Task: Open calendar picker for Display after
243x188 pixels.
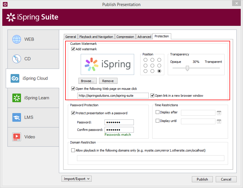Action: pos(219,113)
